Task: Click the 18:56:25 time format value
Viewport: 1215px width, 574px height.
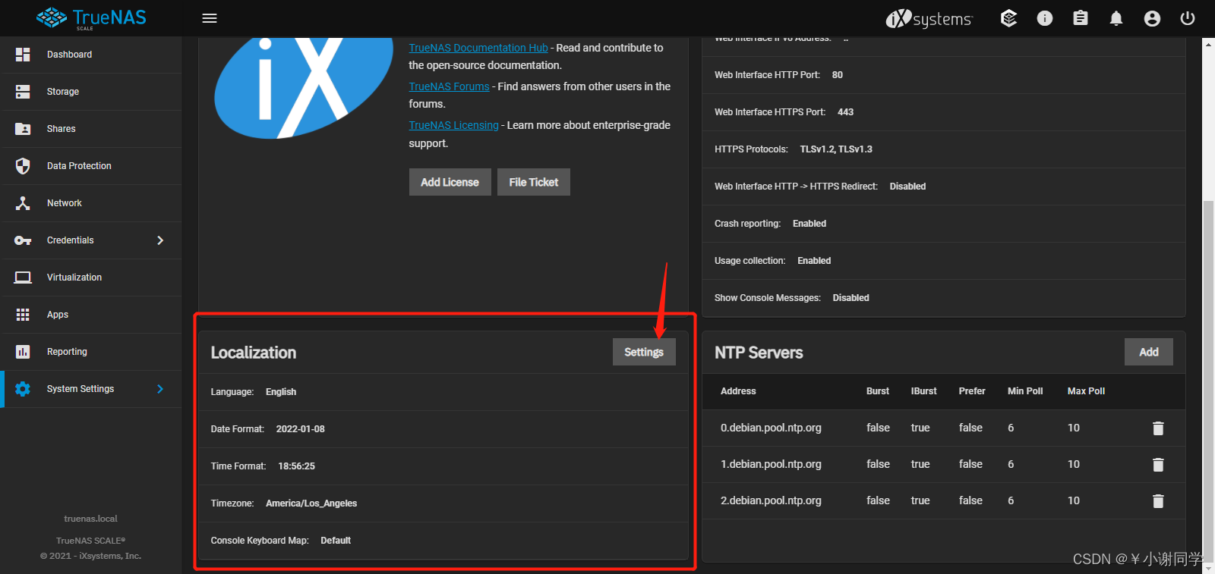Action: click(x=297, y=466)
